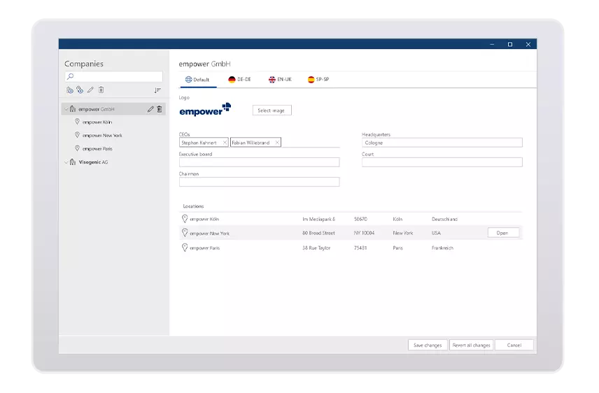The width and height of the screenshot is (599, 393).
Task: Click the search magnifier icon in Companies
Action: click(70, 76)
